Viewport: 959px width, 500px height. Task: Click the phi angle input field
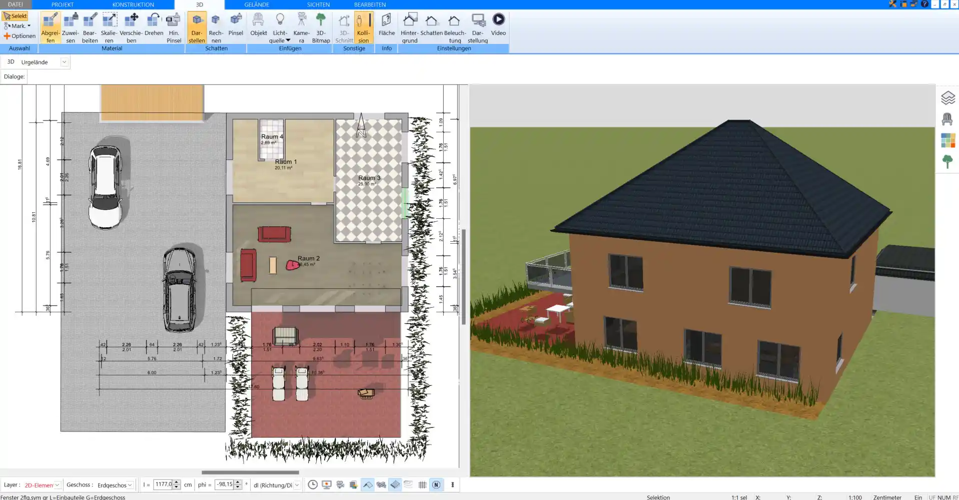224,485
